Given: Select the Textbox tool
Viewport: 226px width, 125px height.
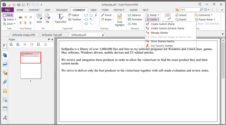Looking at the screenshot, I should pyautogui.click(x=75, y=20).
